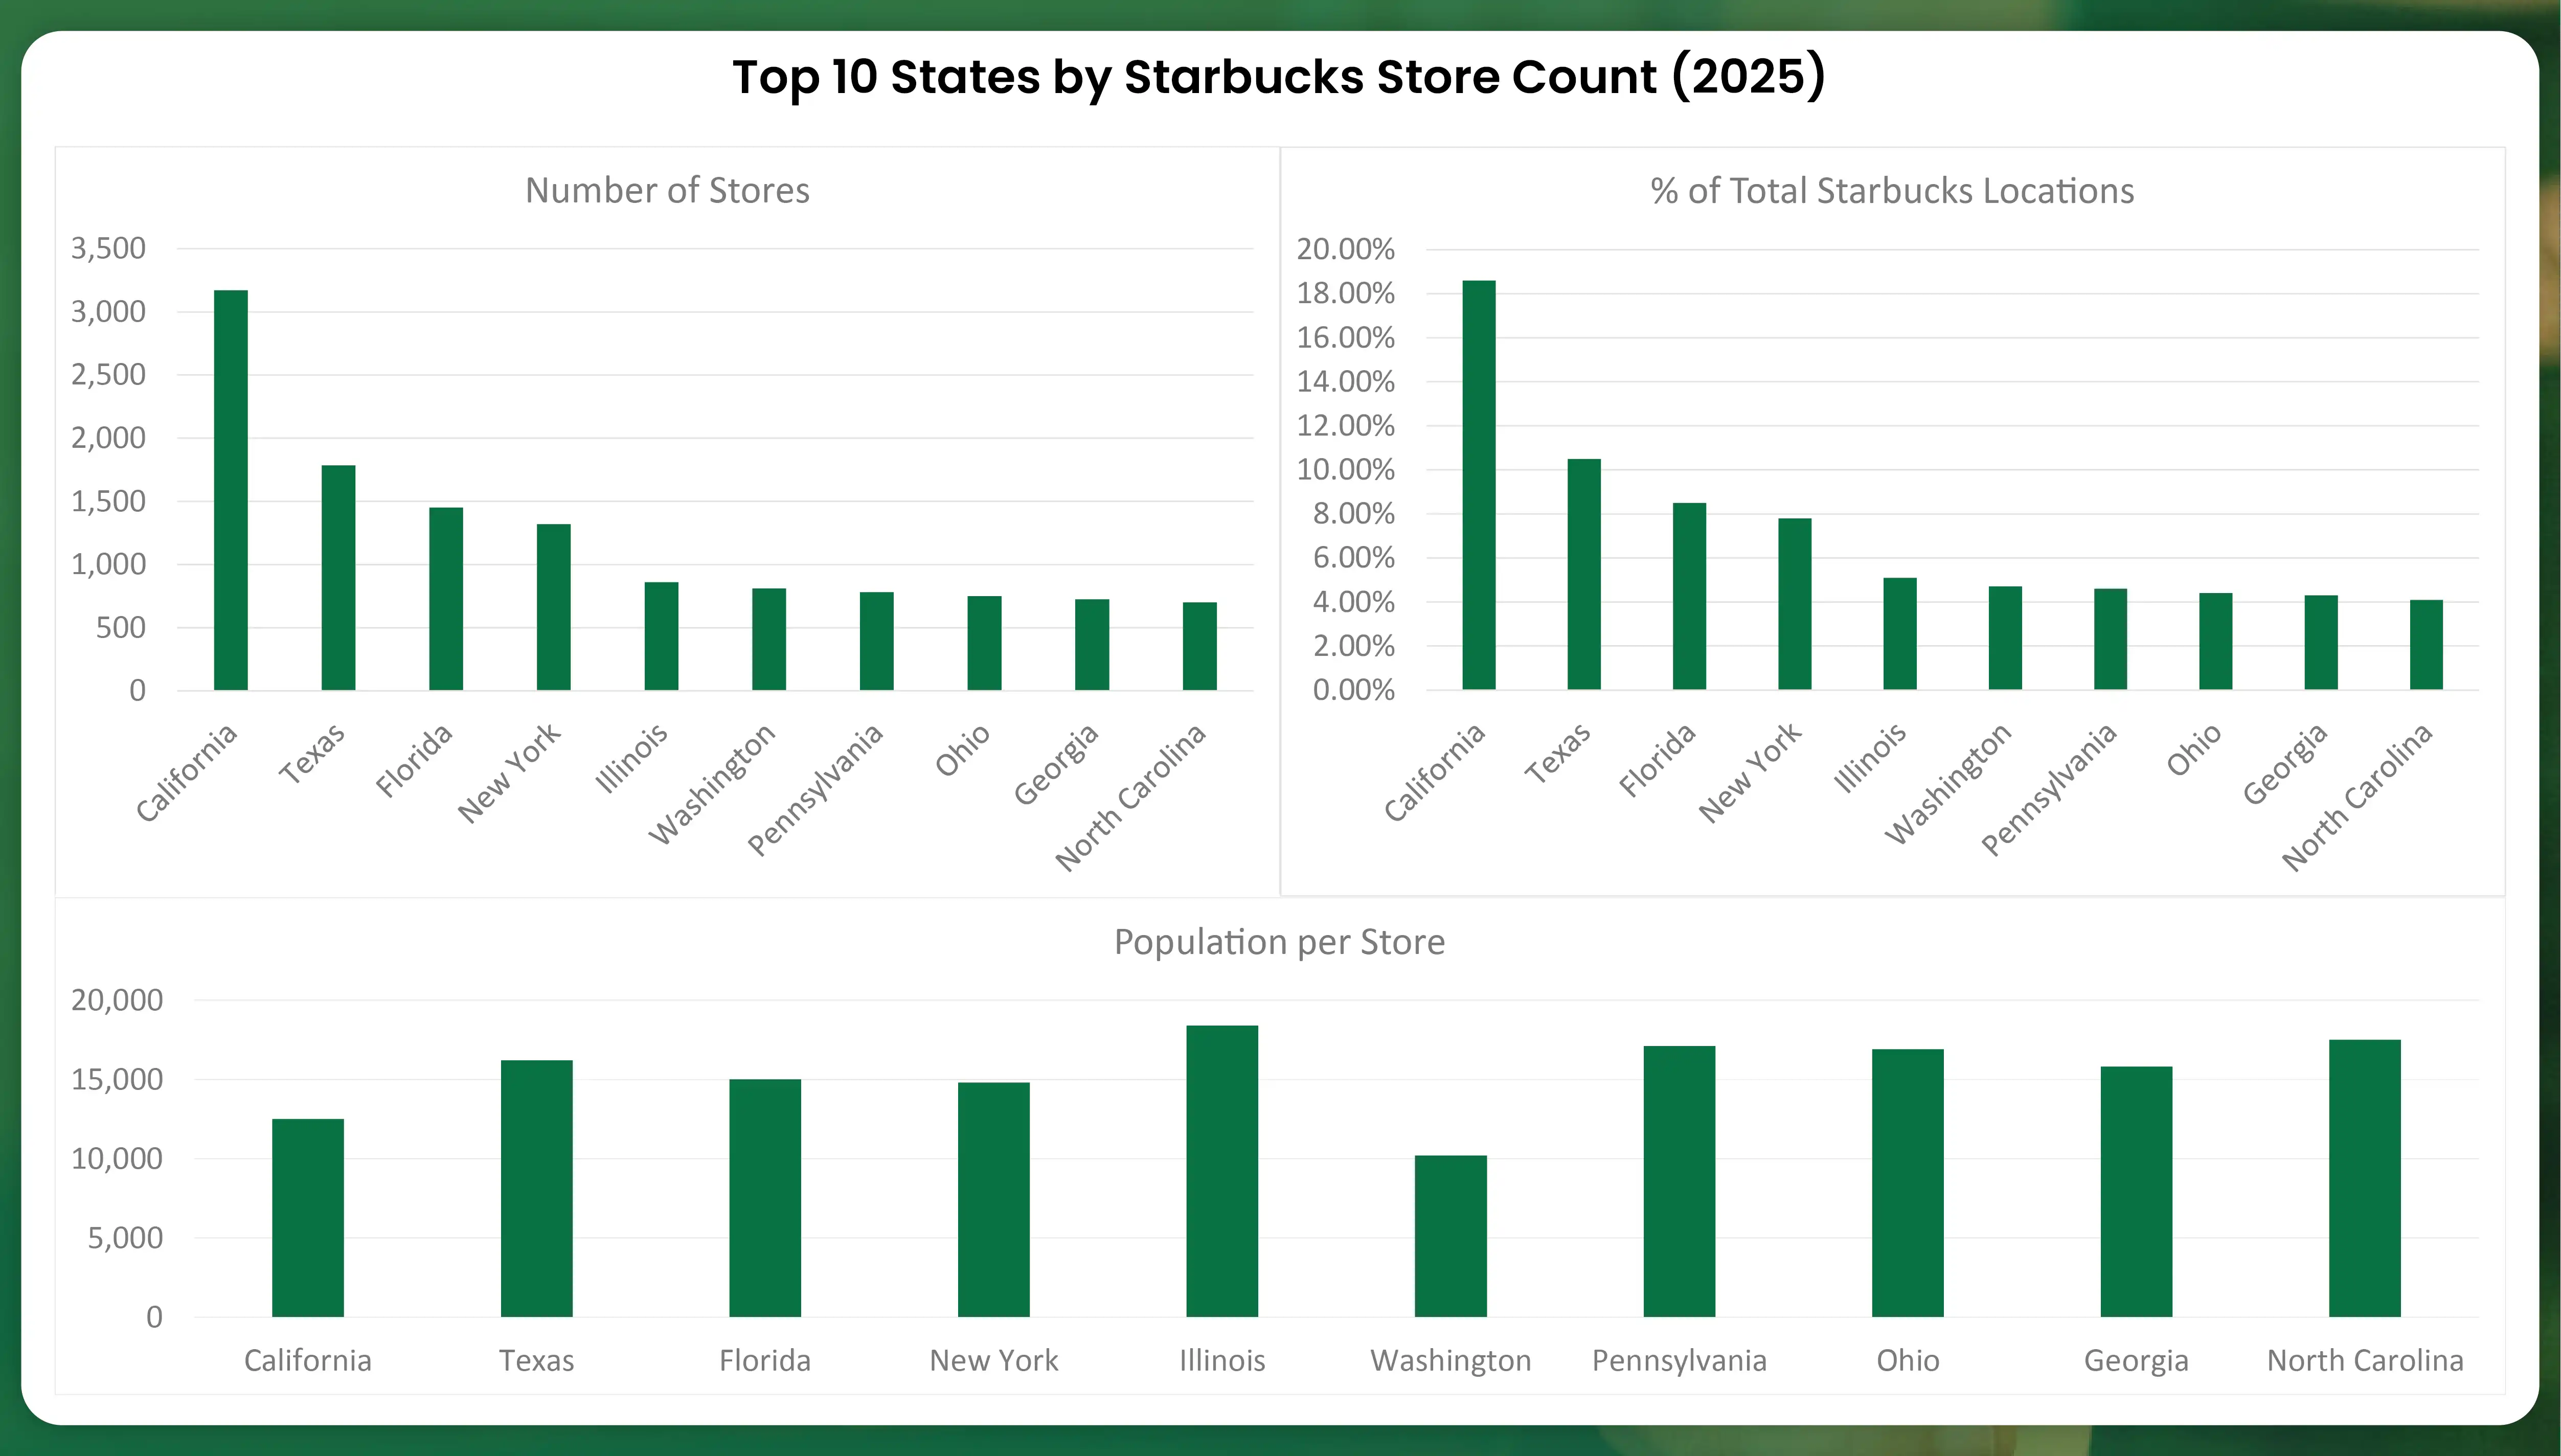Click the '10,000' axis label in Population per Store
The height and width of the screenshot is (1456, 2561).
117,1158
